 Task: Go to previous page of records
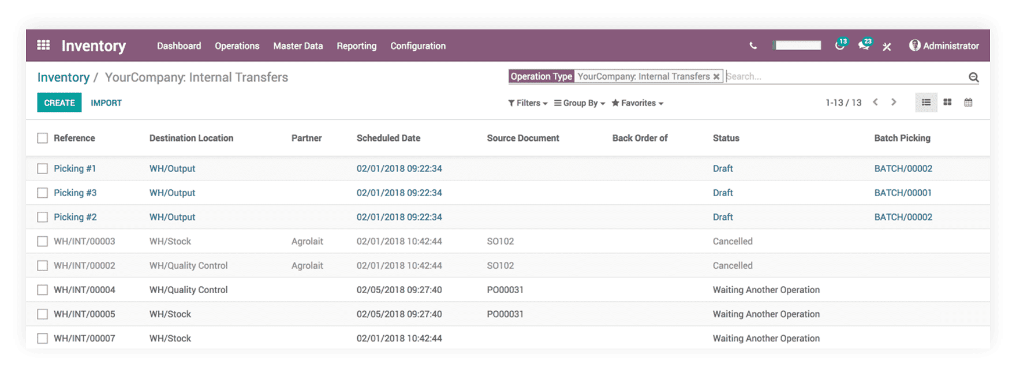[875, 102]
